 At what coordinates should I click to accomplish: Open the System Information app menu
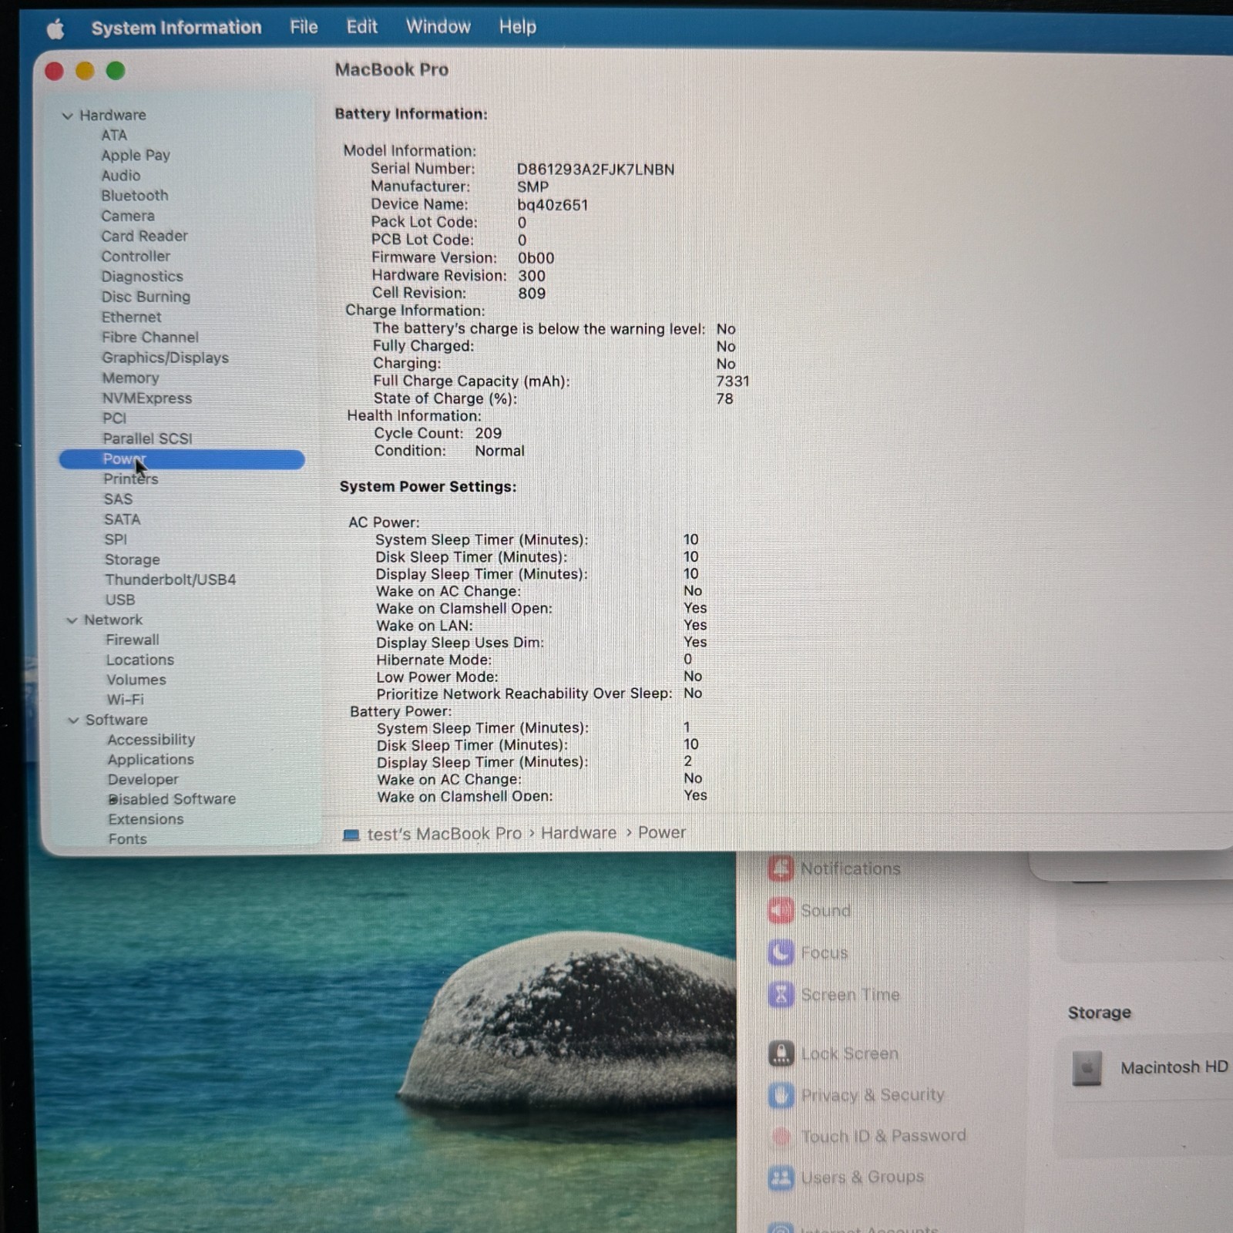point(176,28)
